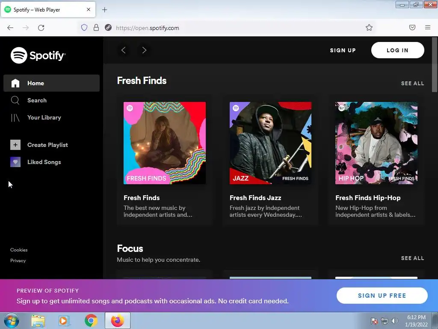This screenshot has height=329, width=438.
Task: Click the Fresh Finds Hip-Hop title
Action: (368, 198)
